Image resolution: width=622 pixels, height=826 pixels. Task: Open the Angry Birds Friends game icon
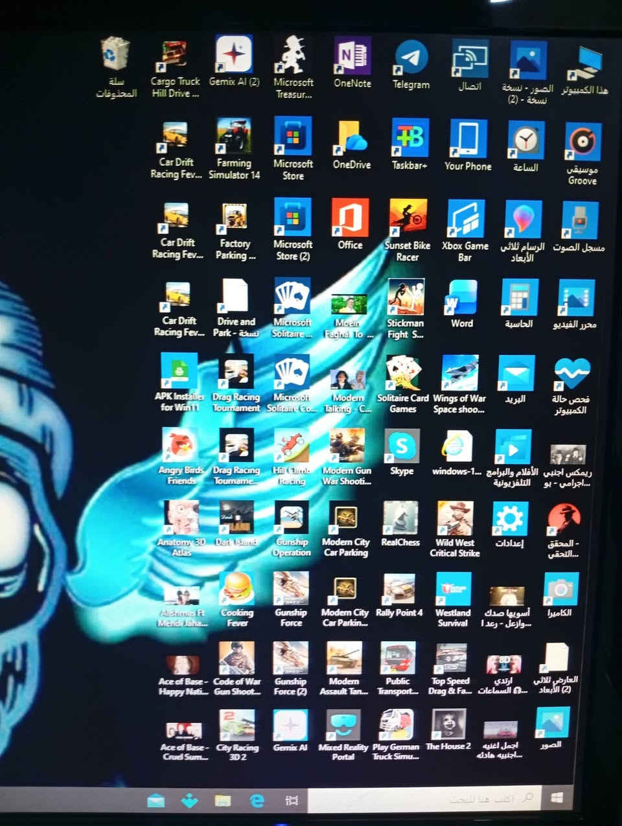pyautogui.click(x=180, y=447)
